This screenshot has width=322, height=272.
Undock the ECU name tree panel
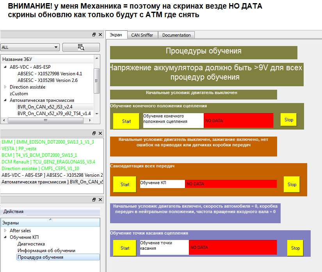point(94,35)
